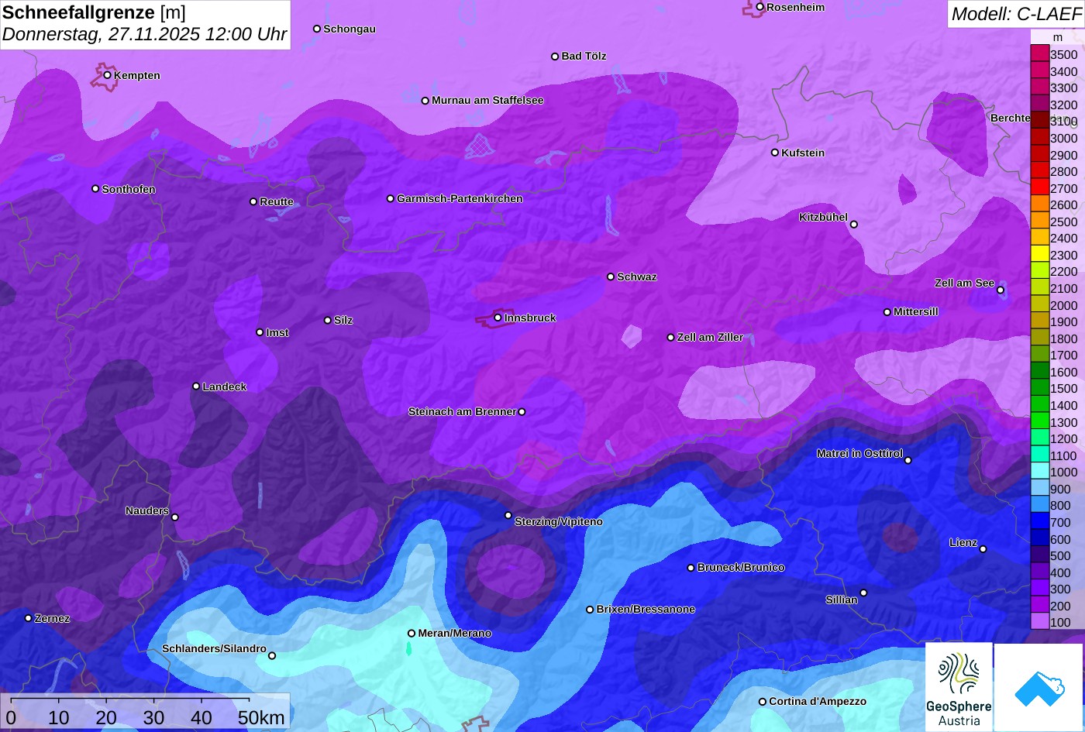Screen dimensions: 1085x732
Task: Click the Zell am See marker dot
Action: click(1001, 290)
